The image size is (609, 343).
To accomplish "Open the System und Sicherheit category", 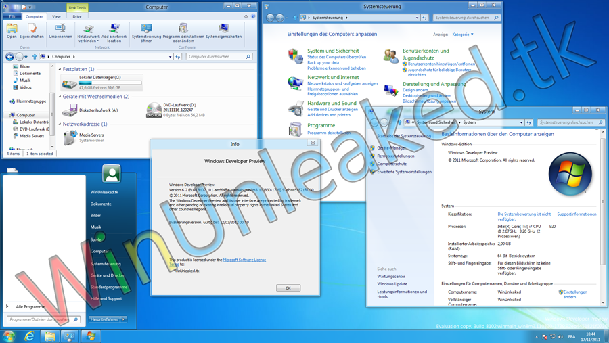I will click(332, 51).
